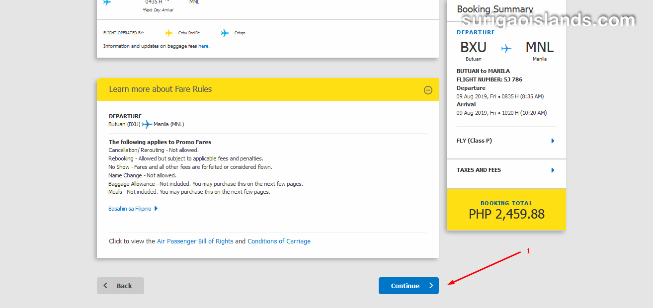Go back with the Back button

(x=120, y=286)
